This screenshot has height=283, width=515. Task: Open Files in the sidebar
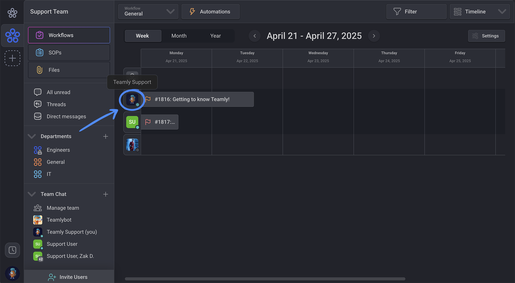coord(69,70)
